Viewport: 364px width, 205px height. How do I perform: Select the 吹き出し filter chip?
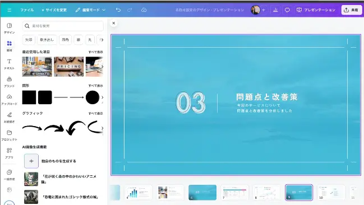pyautogui.click(x=47, y=40)
